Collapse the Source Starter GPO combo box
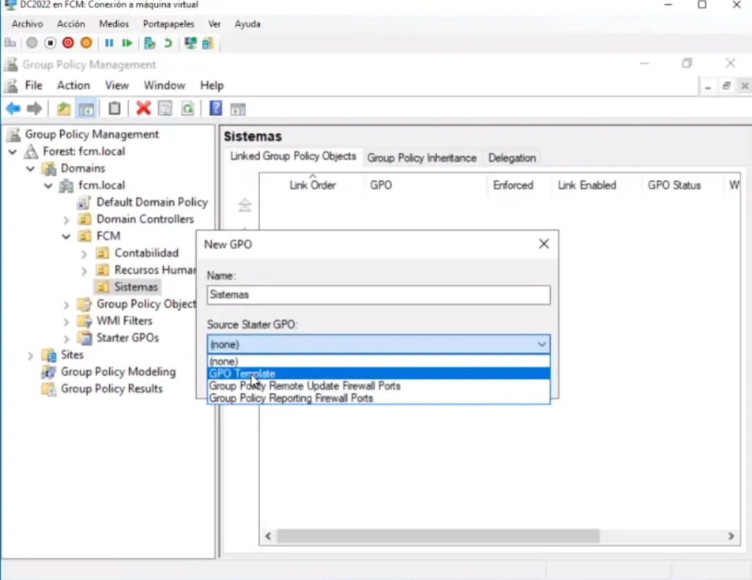This screenshot has height=580, width=752. click(542, 344)
